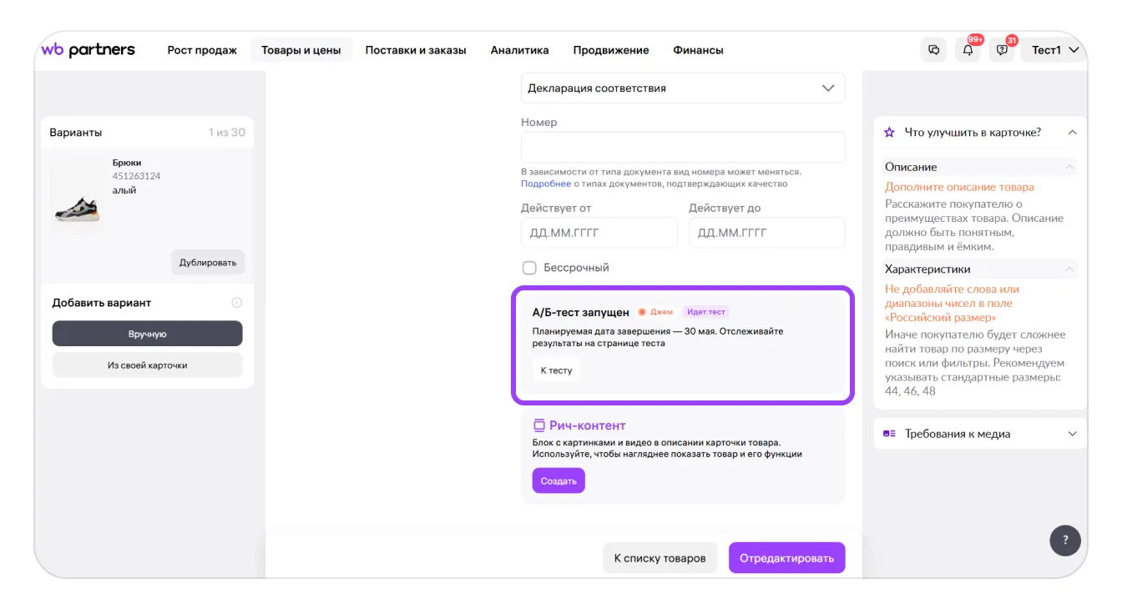1122x609 pixels.
Task: Go to the Продвижение menu
Action: [x=610, y=50]
